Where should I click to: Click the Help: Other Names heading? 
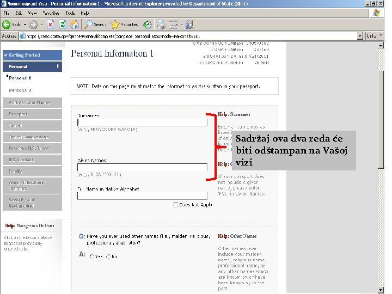click(x=237, y=236)
